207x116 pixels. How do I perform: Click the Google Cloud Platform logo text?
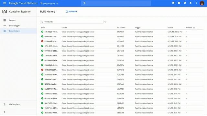coord(23,3)
